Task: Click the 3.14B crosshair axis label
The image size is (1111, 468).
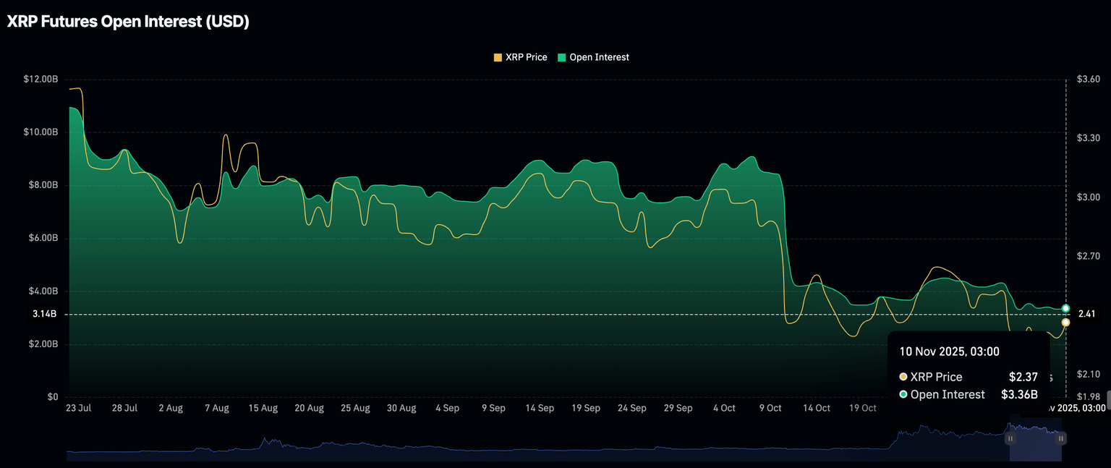Action: click(x=45, y=314)
